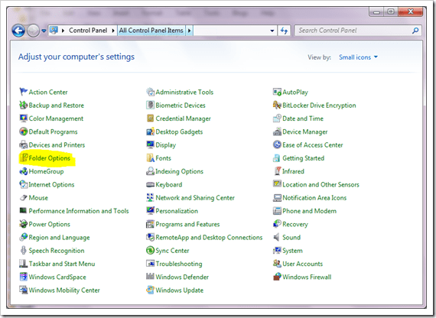Click the search magnifier icon
This screenshot has height=318, width=436.
click(415, 31)
